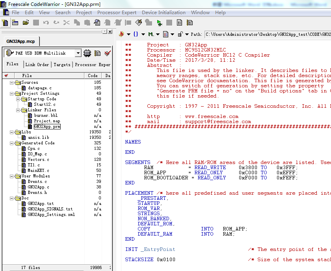Open the Device Initialization menu

click(x=164, y=13)
